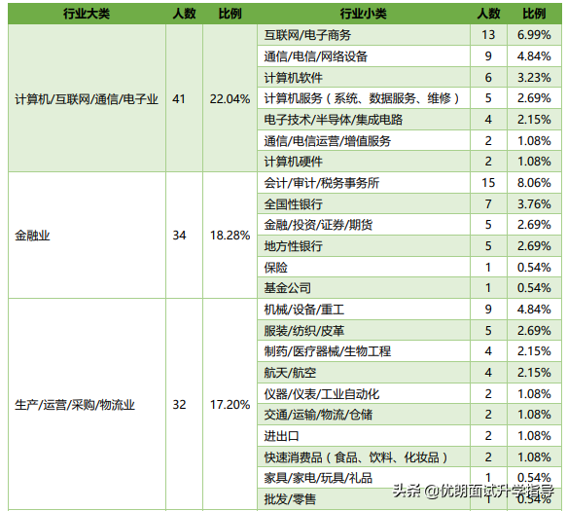Select the 计算机/互联网/通信/电子业 category cell
This screenshot has height=511, width=567.
(x=87, y=98)
